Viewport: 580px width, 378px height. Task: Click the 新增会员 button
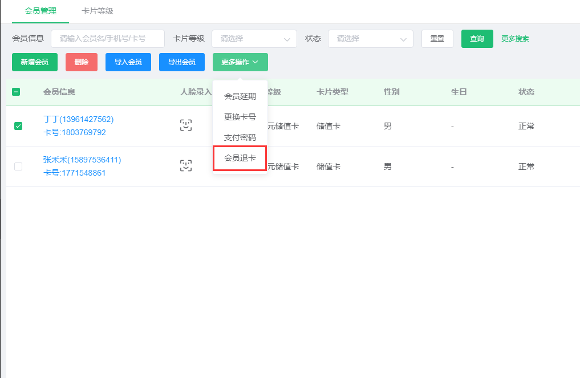[35, 62]
